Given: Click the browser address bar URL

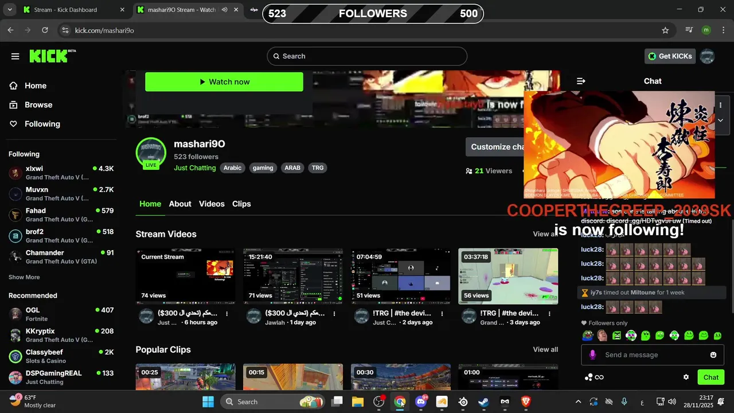Looking at the screenshot, I should [x=104, y=30].
